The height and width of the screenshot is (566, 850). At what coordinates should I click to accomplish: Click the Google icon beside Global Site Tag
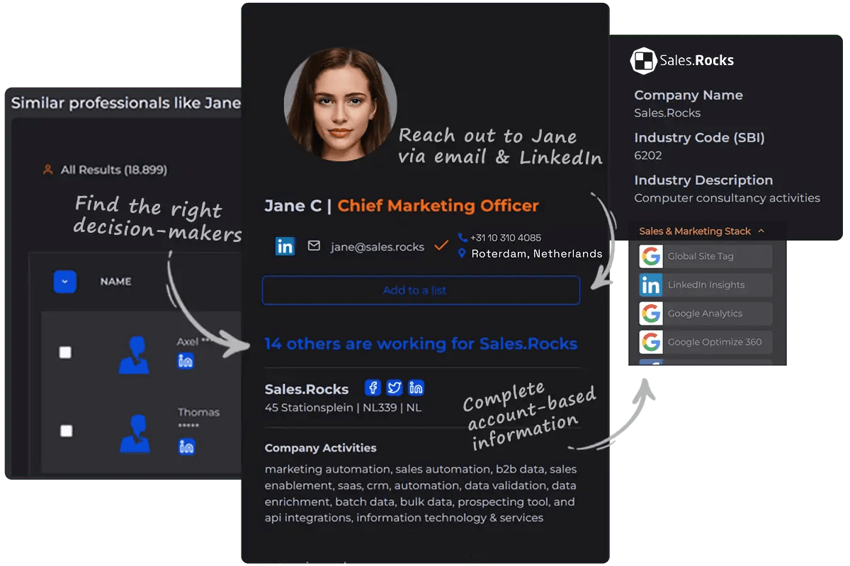point(650,256)
